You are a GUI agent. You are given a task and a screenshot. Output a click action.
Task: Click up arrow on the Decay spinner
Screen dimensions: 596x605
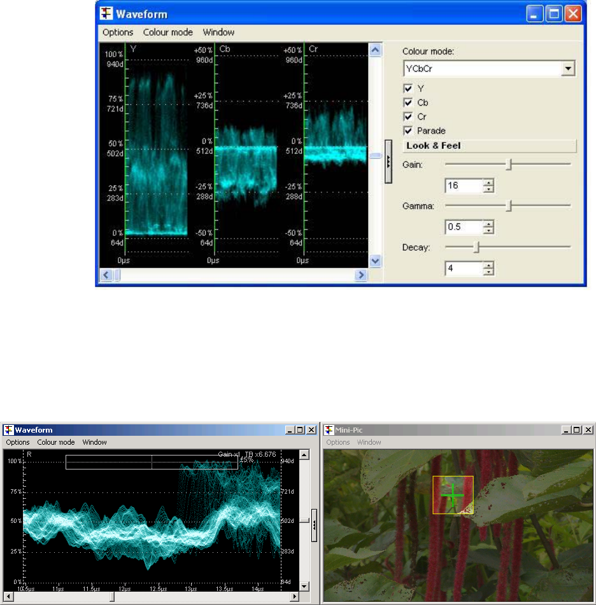(488, 265)
